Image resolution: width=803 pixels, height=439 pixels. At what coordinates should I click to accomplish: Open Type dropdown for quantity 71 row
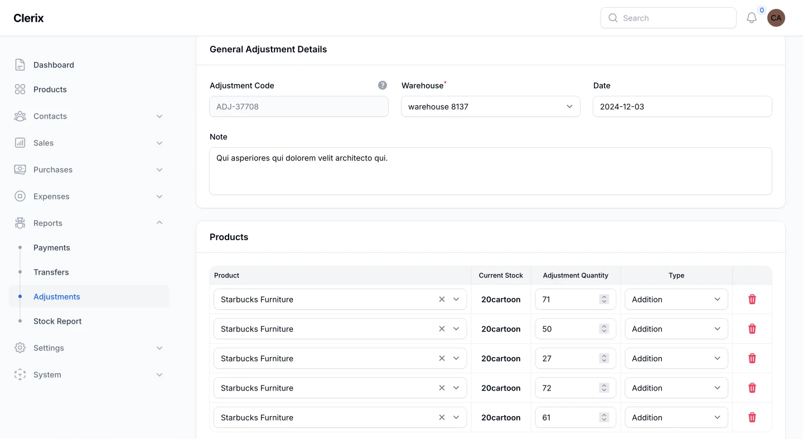[676, 299]
